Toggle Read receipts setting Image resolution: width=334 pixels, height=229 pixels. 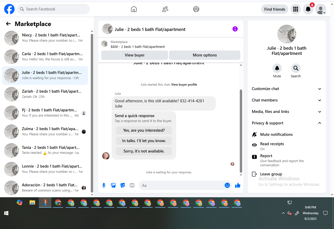[287, 146]
